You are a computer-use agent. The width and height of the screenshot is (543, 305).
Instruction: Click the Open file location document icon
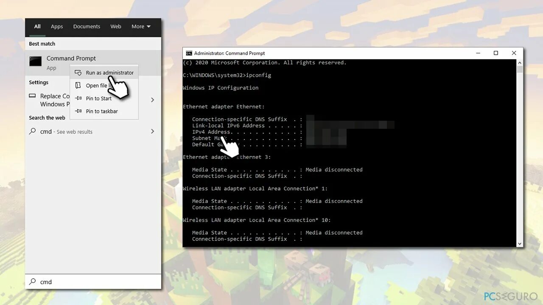[x=78, y=86]
